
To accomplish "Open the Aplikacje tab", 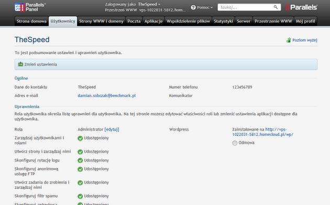I will [x=153, y=21].
